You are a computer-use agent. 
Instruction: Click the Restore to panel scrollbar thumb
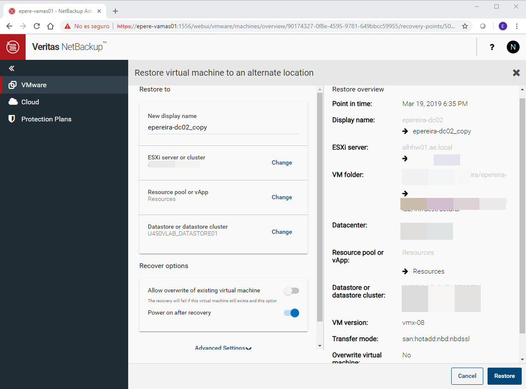pos(320,207)
